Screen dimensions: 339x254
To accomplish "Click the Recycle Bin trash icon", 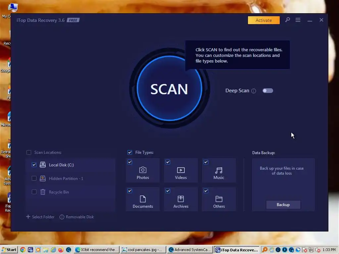I will coord(43,192).
